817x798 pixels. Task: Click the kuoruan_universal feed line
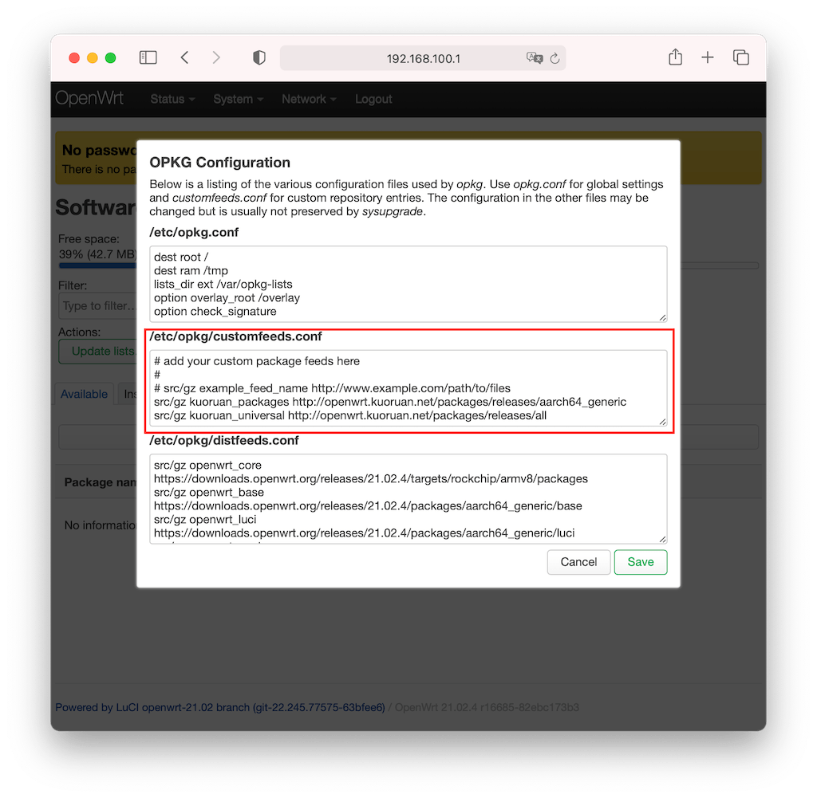pyautogui.click(x=350, y=415)
